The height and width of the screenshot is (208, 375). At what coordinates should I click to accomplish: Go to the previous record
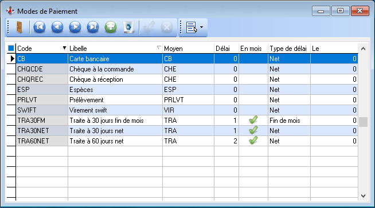coord(57,27)
